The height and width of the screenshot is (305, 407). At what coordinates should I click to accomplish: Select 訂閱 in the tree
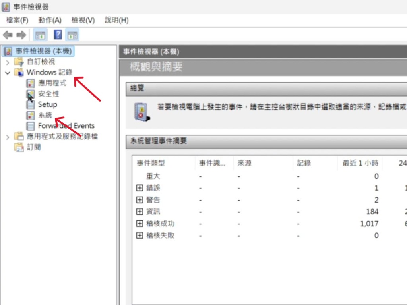[x=34, y=147]
